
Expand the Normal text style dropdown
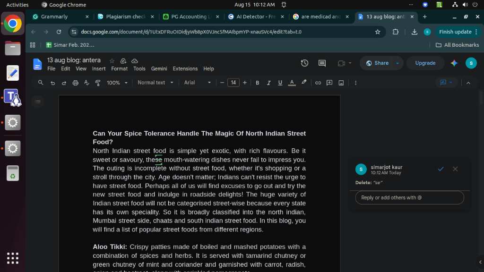[155, 83]
